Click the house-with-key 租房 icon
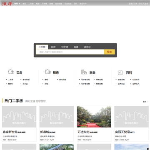Image resolution: width=150 pixels, height=150 pixels. [x=48, y=72]
